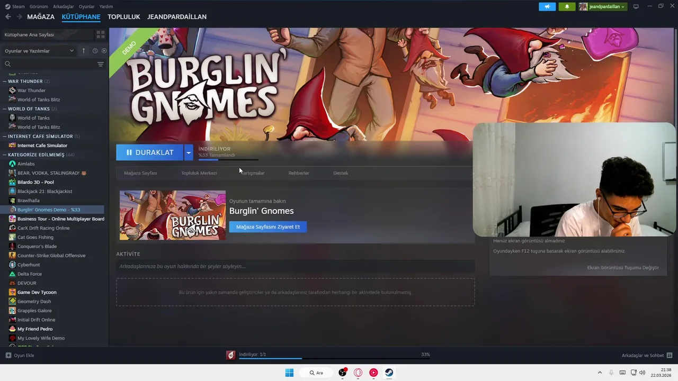This screenshot has height=381, width=678.
Task: Open the Oyunlar menu
Action: coord(86,6)
